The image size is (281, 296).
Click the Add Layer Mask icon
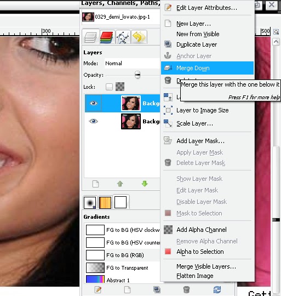(168, 141)
